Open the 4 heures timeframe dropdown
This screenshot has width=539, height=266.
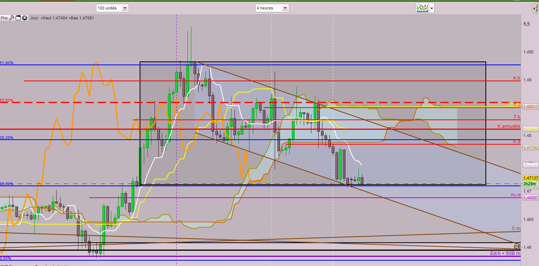click(272, 8)
